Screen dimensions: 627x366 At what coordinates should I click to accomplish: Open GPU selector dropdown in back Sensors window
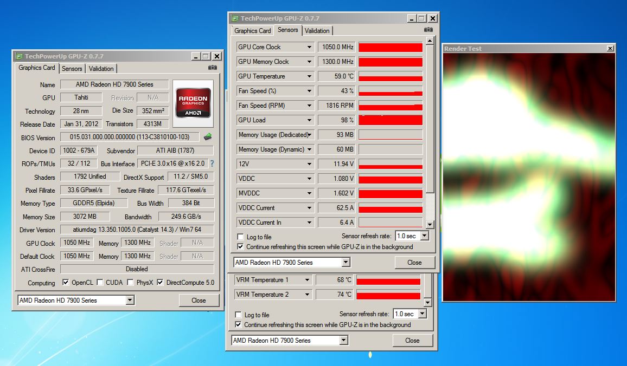point(344,340)
